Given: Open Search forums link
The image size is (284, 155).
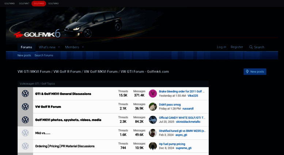Looking at the screenshot, I should click(44, 55).
